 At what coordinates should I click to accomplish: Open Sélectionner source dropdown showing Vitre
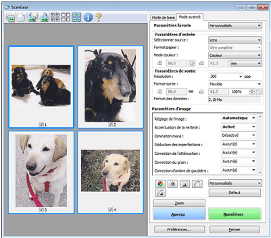[235, 40]
